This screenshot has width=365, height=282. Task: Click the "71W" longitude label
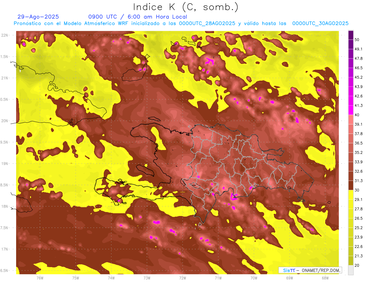tap(218, 278)
